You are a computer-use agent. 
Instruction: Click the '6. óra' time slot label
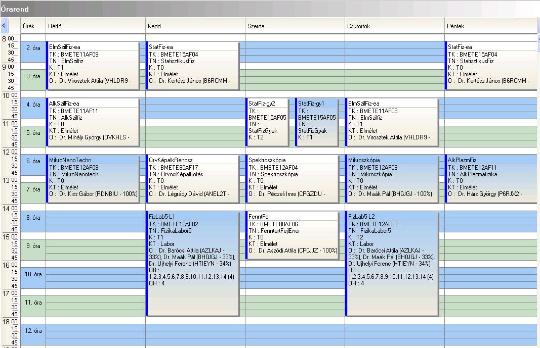point(33,161)
